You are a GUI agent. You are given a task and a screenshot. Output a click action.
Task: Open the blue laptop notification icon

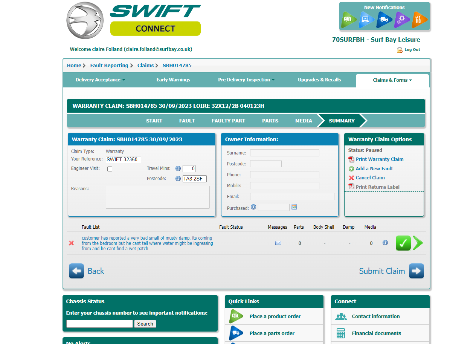[366, 20]
